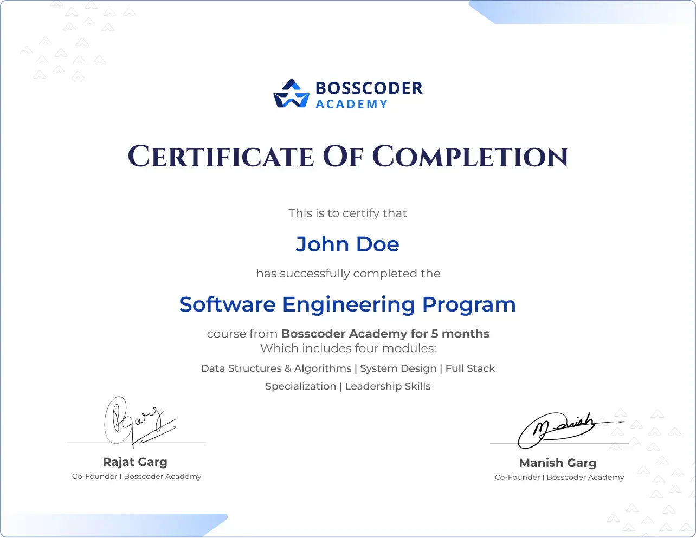Click the 'Leadership Skills' module text
This screenshot has height=538, width=696.
point(388,386)
